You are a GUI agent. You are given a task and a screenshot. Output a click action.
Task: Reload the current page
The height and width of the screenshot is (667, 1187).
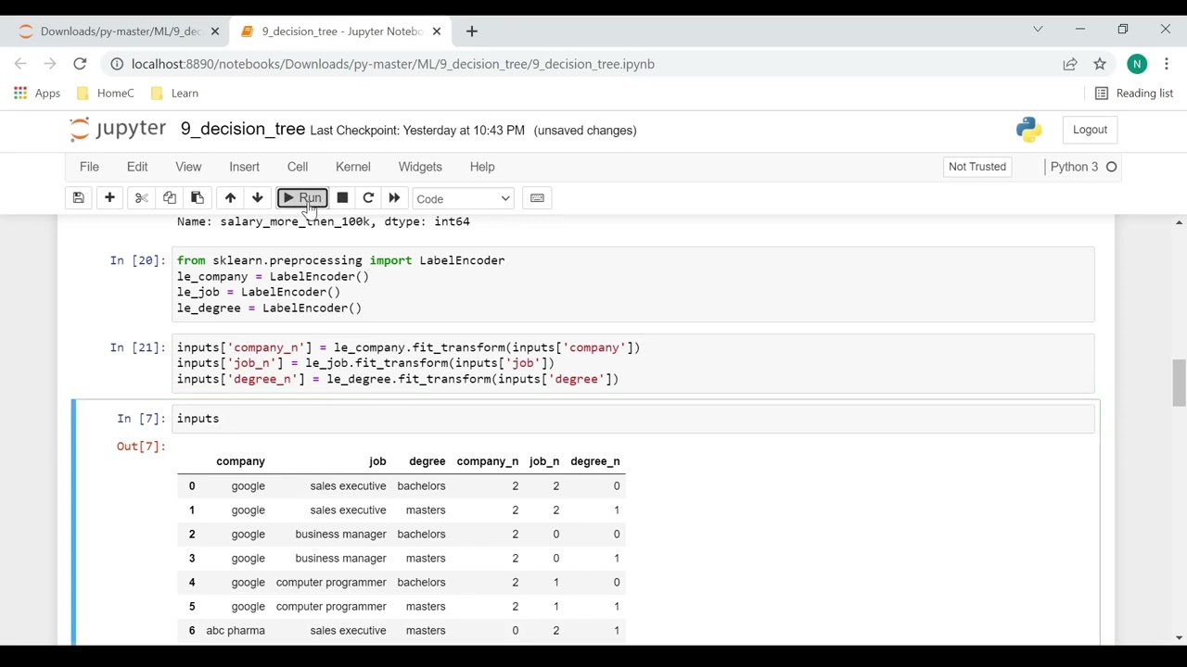pyautogui.click(x=80, y=64)
